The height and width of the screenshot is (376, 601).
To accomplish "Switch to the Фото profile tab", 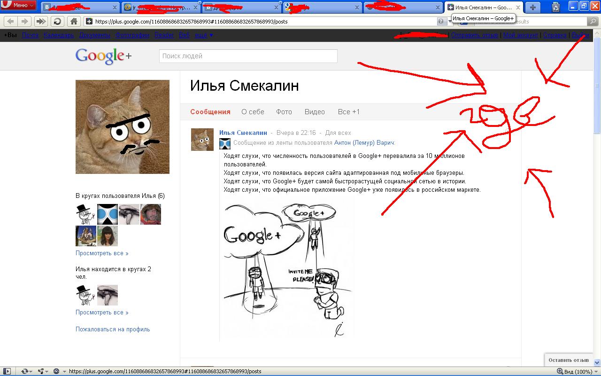I will (284, 112).
